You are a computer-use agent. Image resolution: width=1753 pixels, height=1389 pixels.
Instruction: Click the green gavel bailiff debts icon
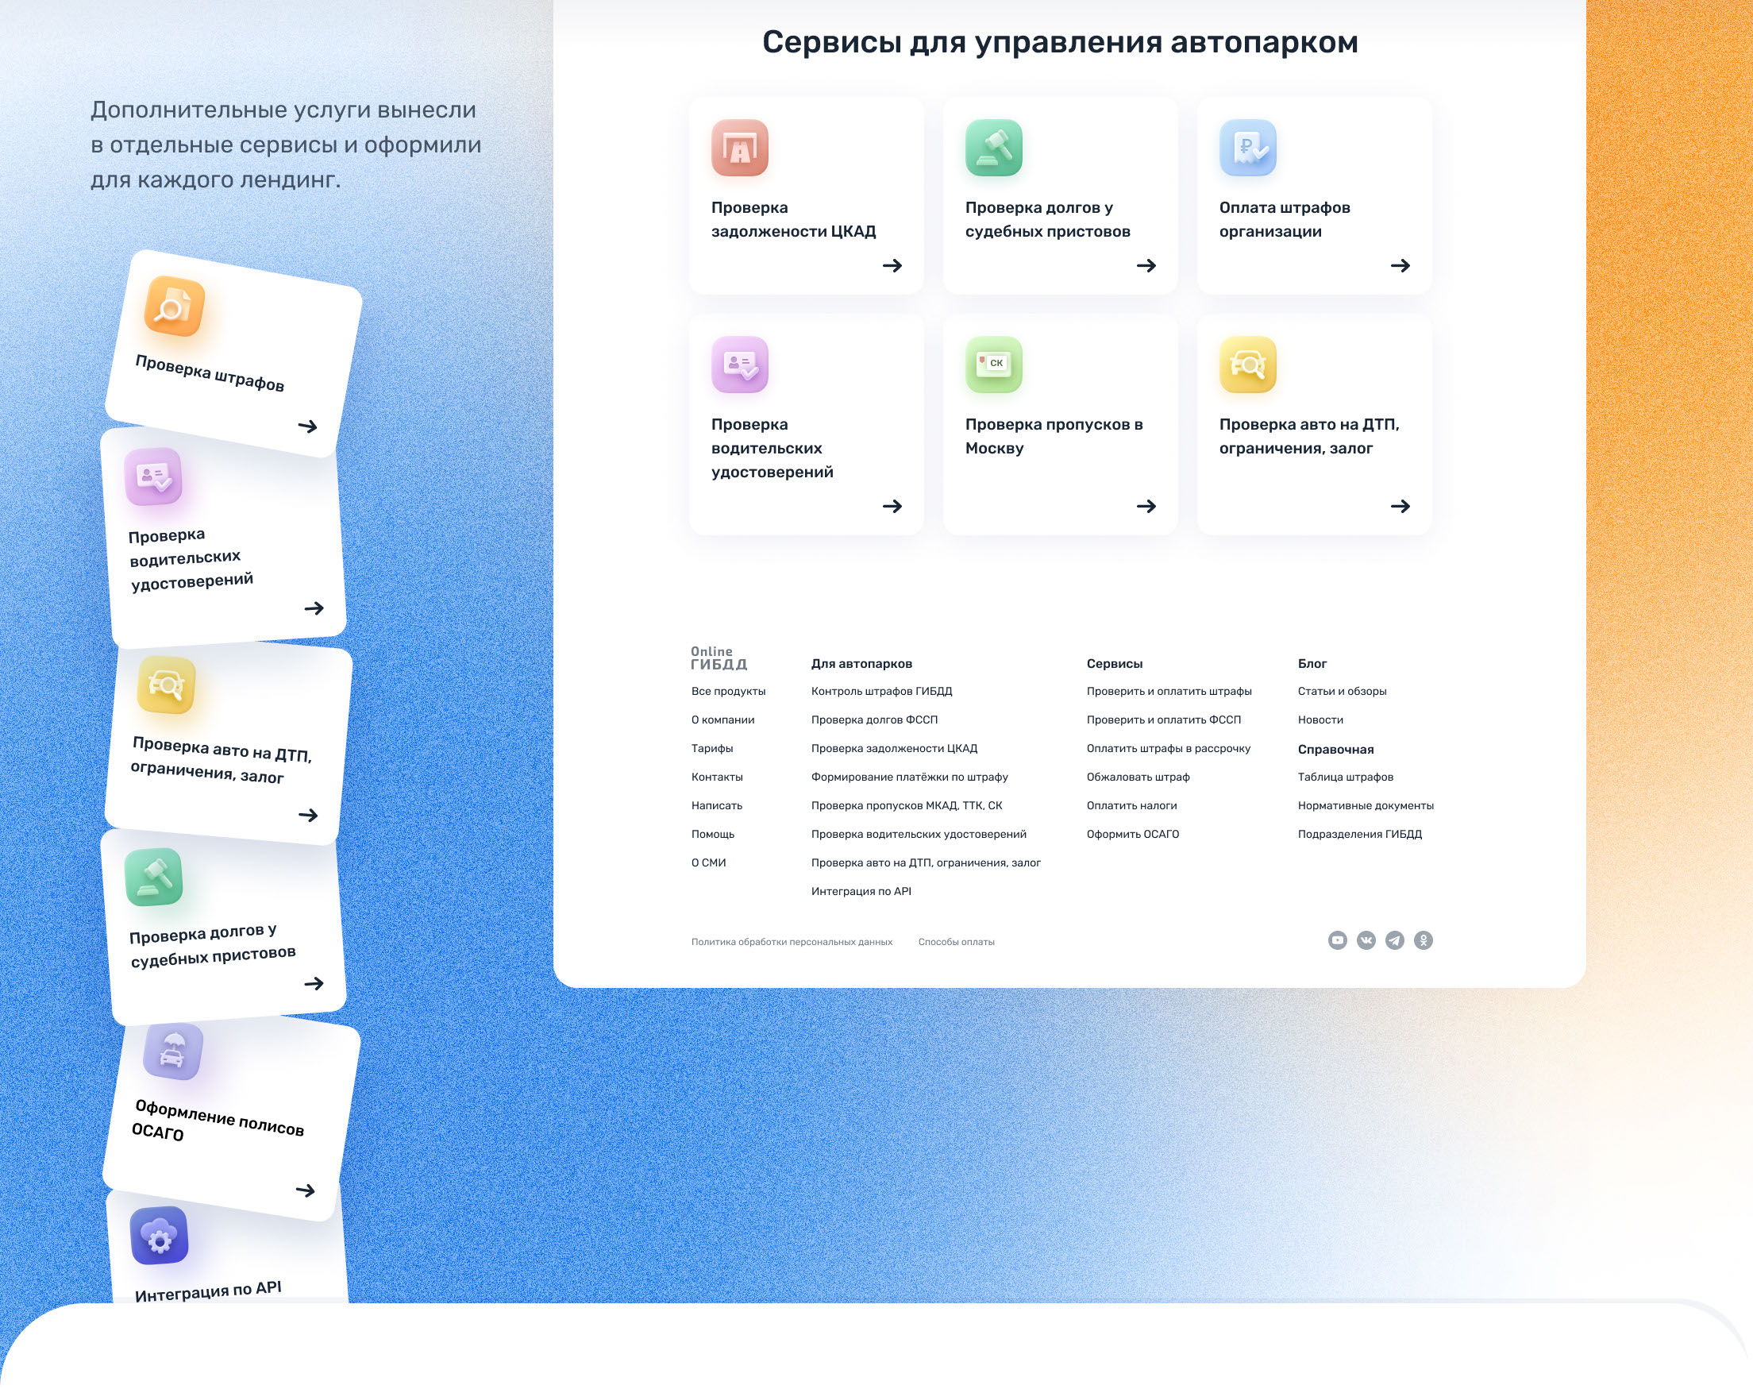coord(992,148)
